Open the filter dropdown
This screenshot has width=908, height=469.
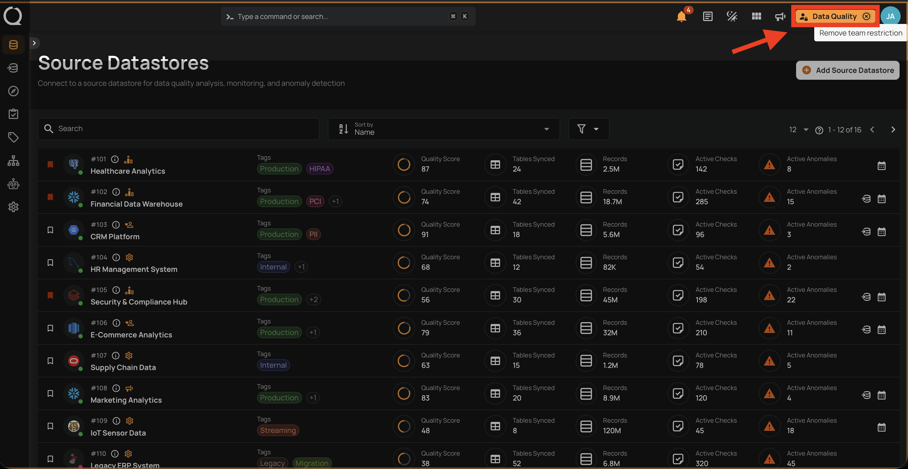tap(588, 129)
